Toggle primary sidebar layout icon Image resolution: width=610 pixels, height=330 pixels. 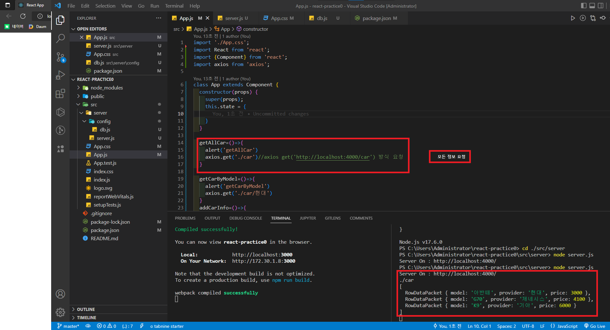584,6
